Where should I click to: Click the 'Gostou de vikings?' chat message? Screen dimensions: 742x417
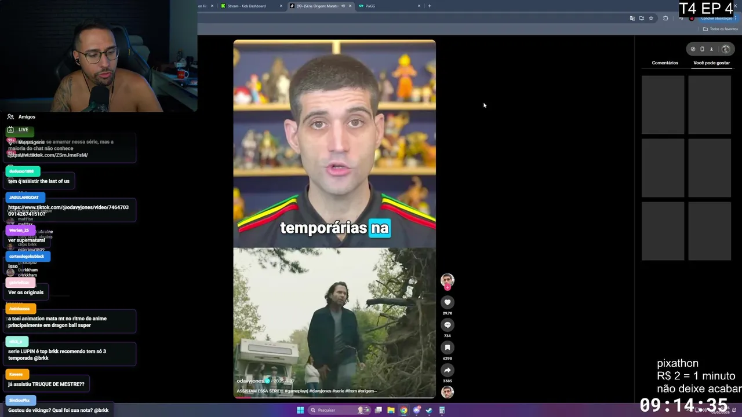coord(59,410)
